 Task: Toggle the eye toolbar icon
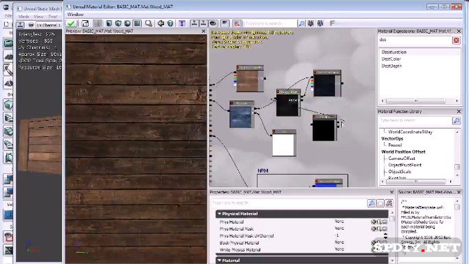click(x=213, y=23)
